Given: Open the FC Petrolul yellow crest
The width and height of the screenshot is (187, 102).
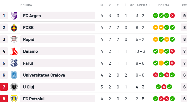Looking at the screenshot, I should pos(14,98).
